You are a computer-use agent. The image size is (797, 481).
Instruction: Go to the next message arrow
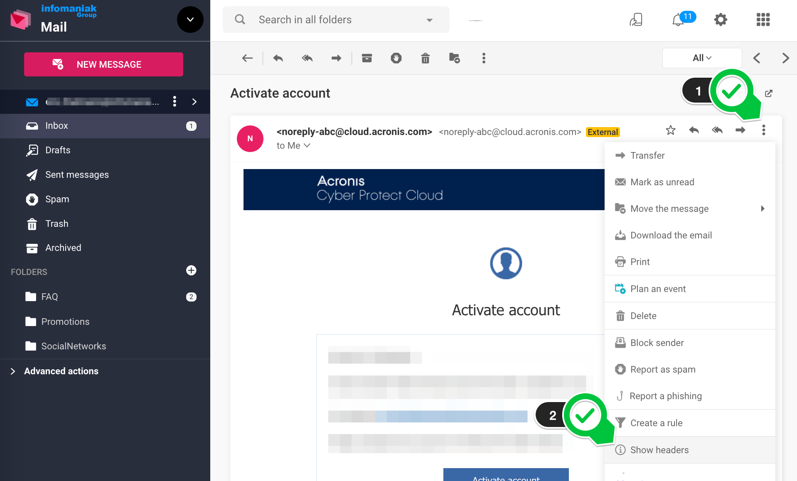pos(785,58)
